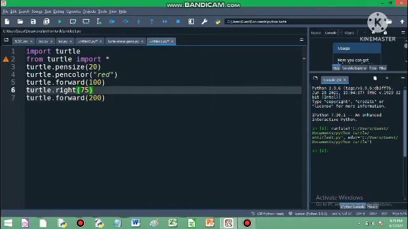The image size is (408, 229).
Task: Select the Help pane tab
Action: (x=336, y=68)
